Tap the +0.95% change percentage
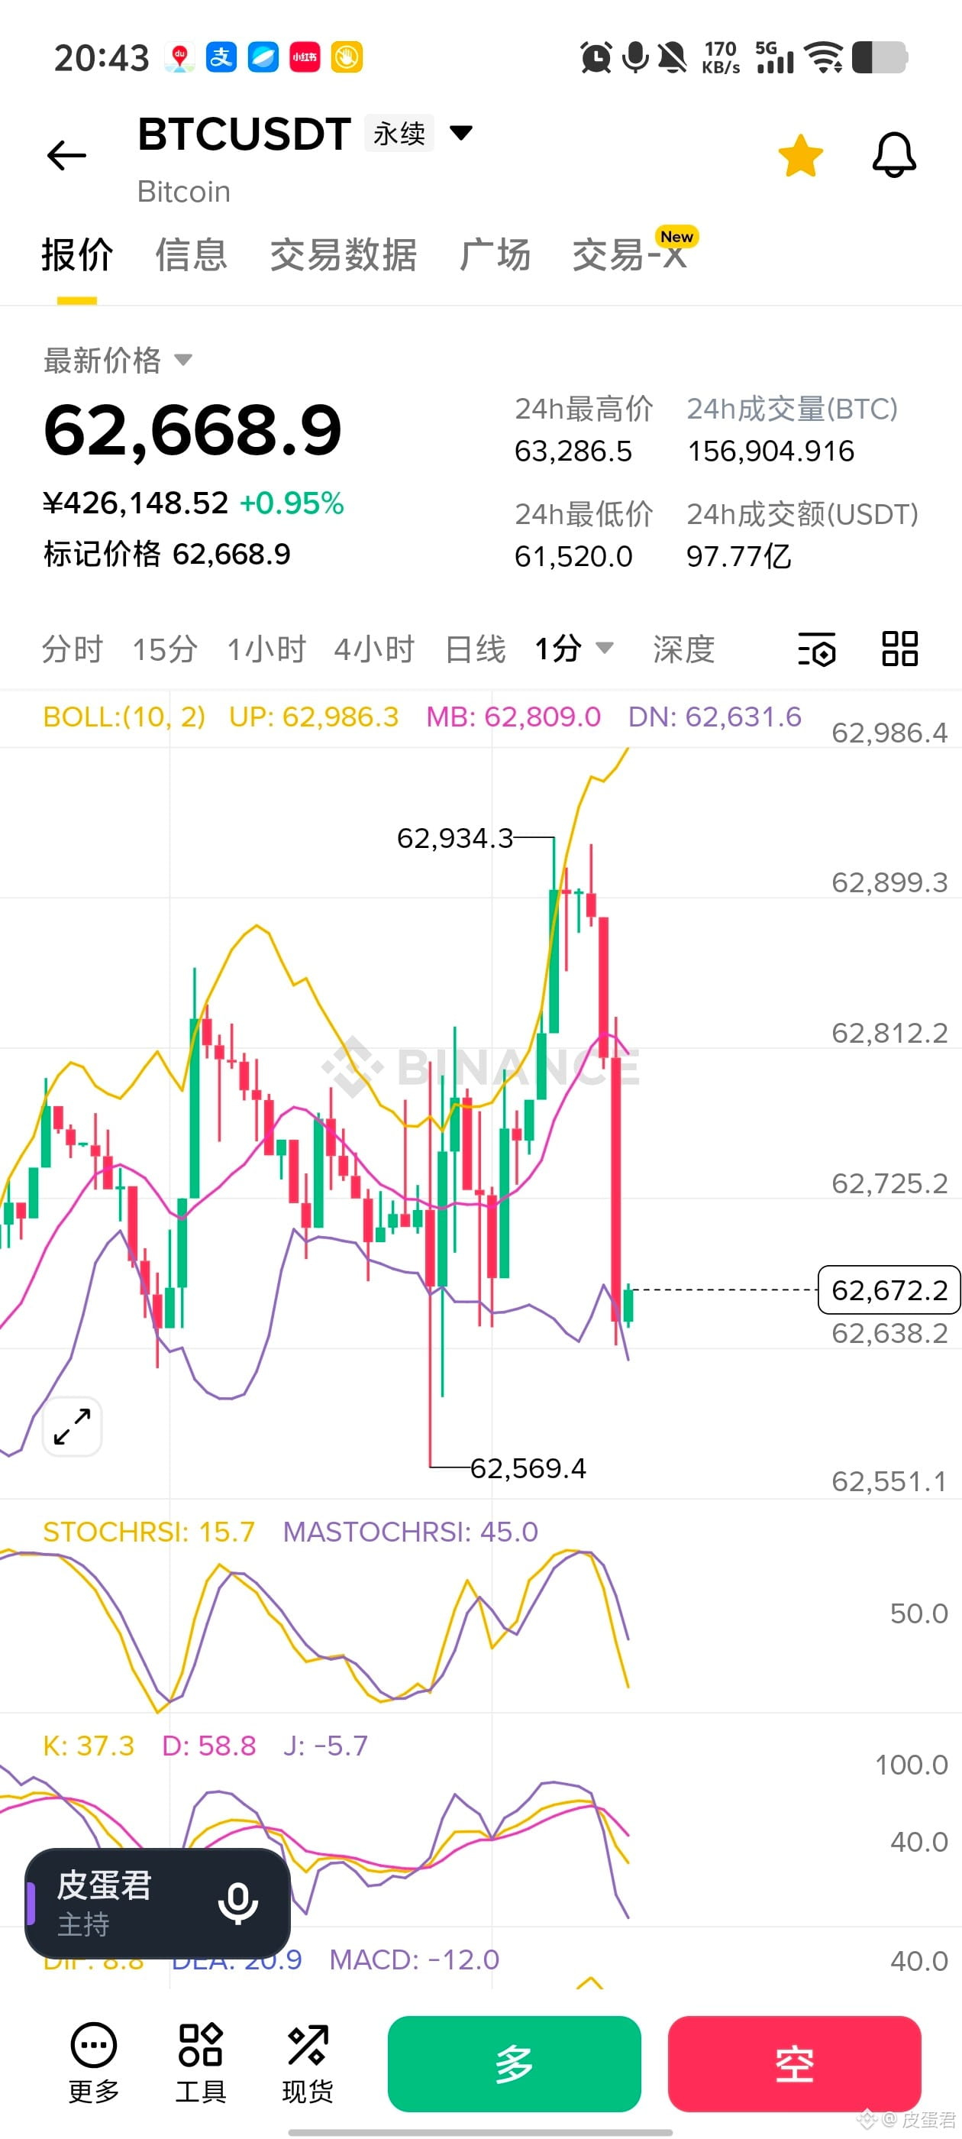This screenshot has height=2139, width=962. coord(292,503)
